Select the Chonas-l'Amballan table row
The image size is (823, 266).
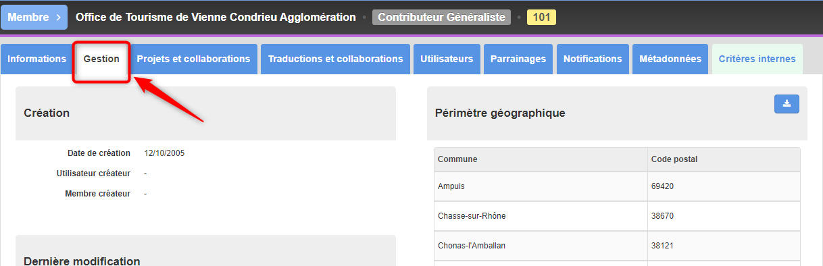pos(617,246)
